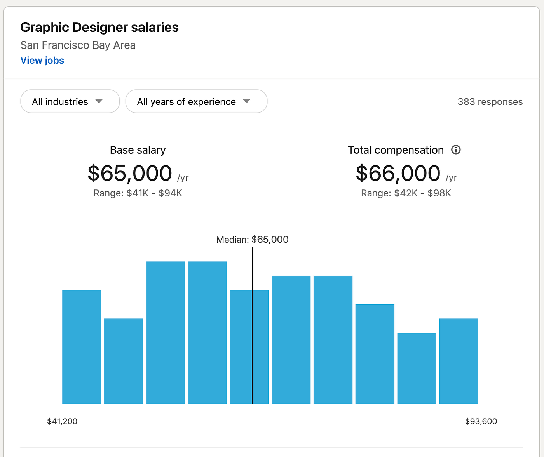
Task: Click the View jobs link
Action: [42, 61]
